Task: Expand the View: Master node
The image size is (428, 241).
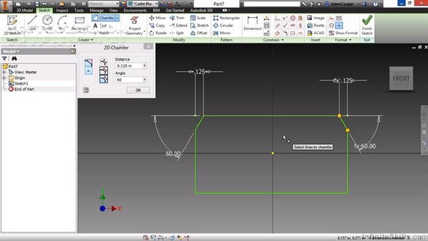Action: [4, 72]
